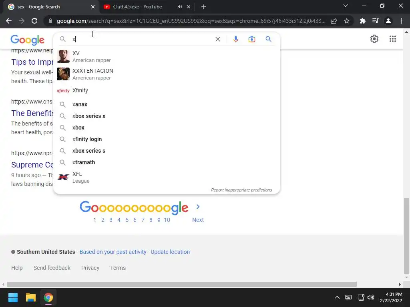410x307 pixels.
Task: Open Chrome's three-dot menu
Action: click(401, 21)
